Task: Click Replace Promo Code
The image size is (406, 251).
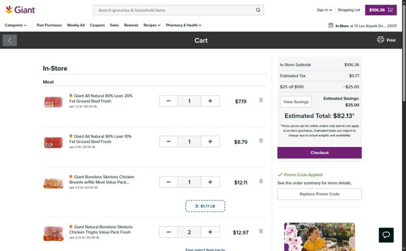Action: click(x=320, y=194)
